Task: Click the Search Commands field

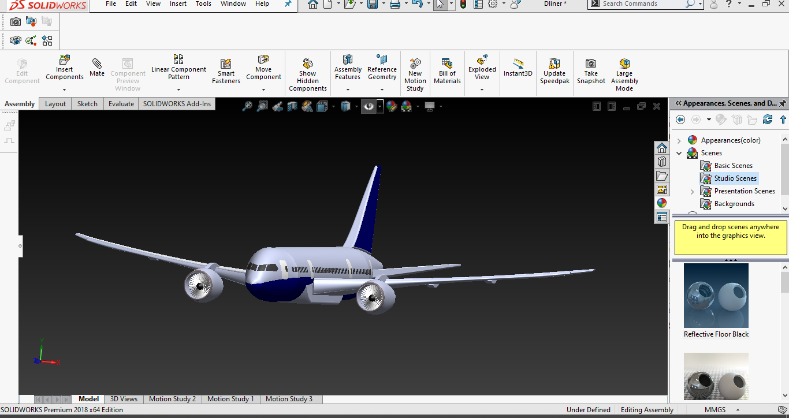Action: [x=642, y=4]
